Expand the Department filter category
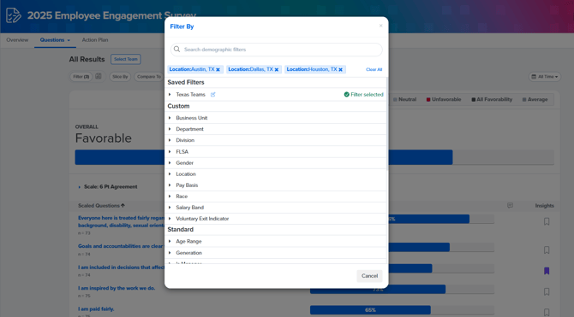This screenshot has width=574, height=317. 170,129
